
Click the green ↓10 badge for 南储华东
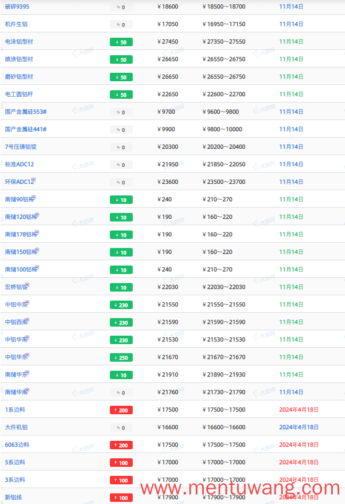tap(121, 375)
